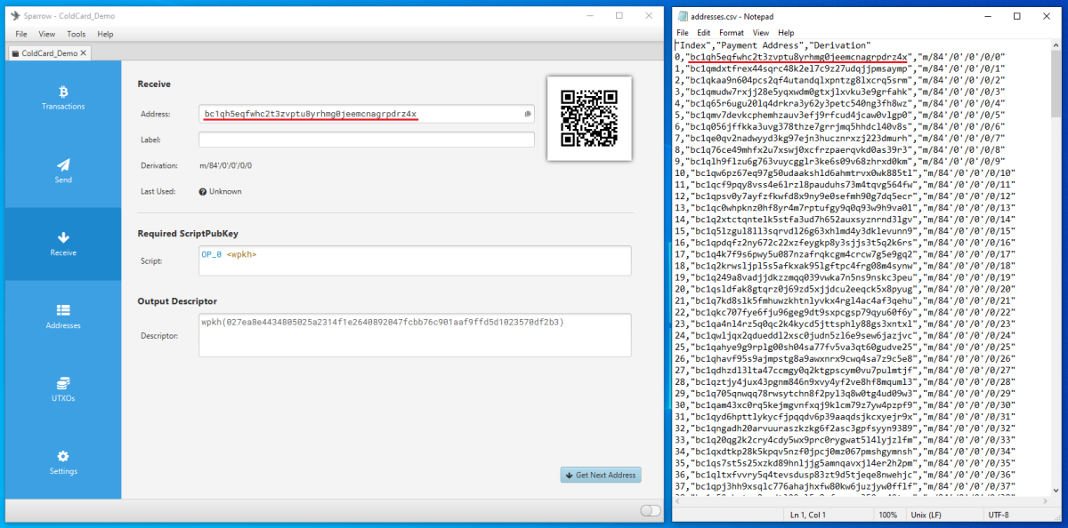Open the Sparrow Tools menu
The image size is (1068, 528).
click(x=77, y=34)
